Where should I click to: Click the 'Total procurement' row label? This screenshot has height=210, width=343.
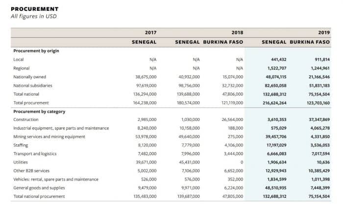pos(31,102)
